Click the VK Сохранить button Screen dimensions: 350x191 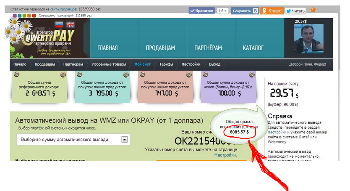tap(245, 11)
